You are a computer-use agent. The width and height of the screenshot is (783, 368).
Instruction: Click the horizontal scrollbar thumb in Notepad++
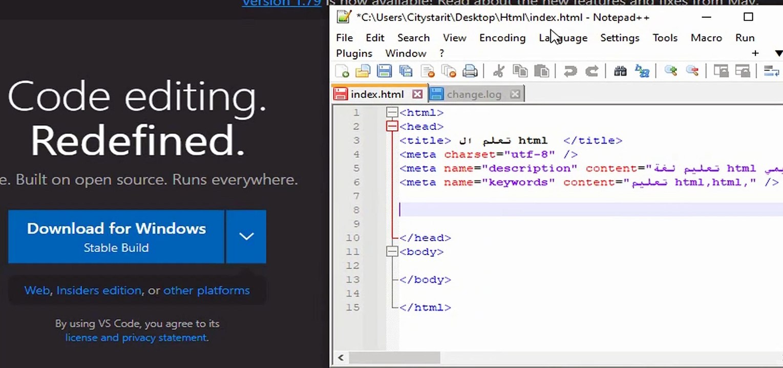(x=395, y=357)
